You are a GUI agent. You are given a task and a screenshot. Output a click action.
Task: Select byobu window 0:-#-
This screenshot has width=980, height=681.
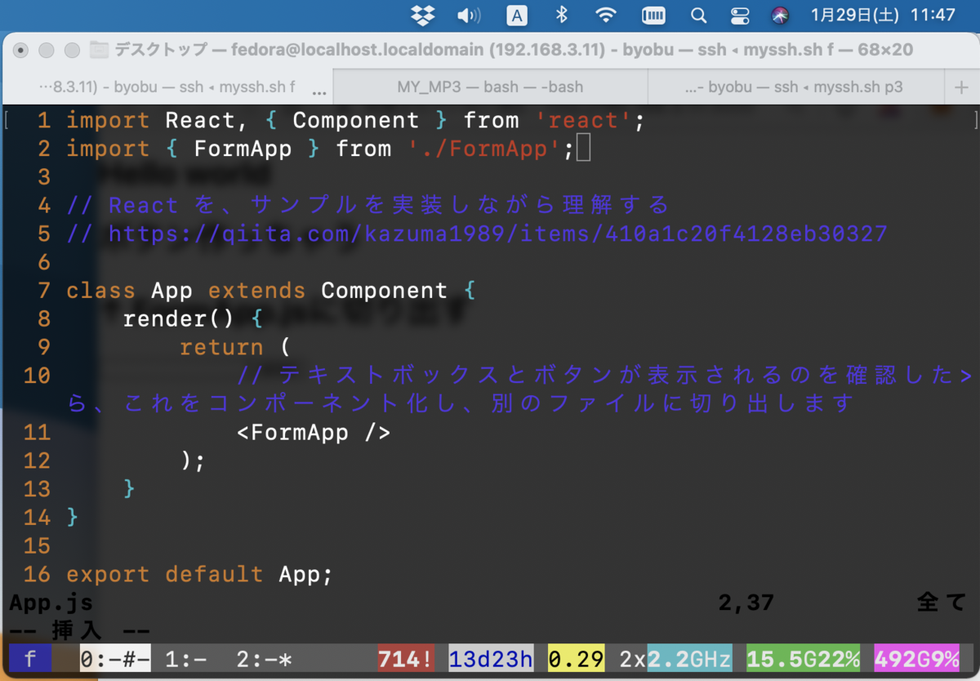115,658
